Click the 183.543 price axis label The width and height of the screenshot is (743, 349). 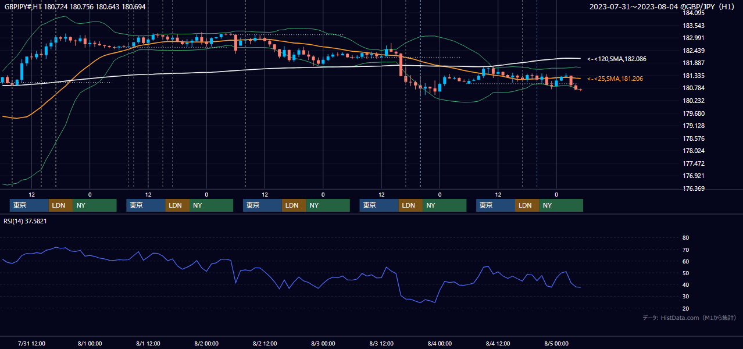[x=694, y=26]
